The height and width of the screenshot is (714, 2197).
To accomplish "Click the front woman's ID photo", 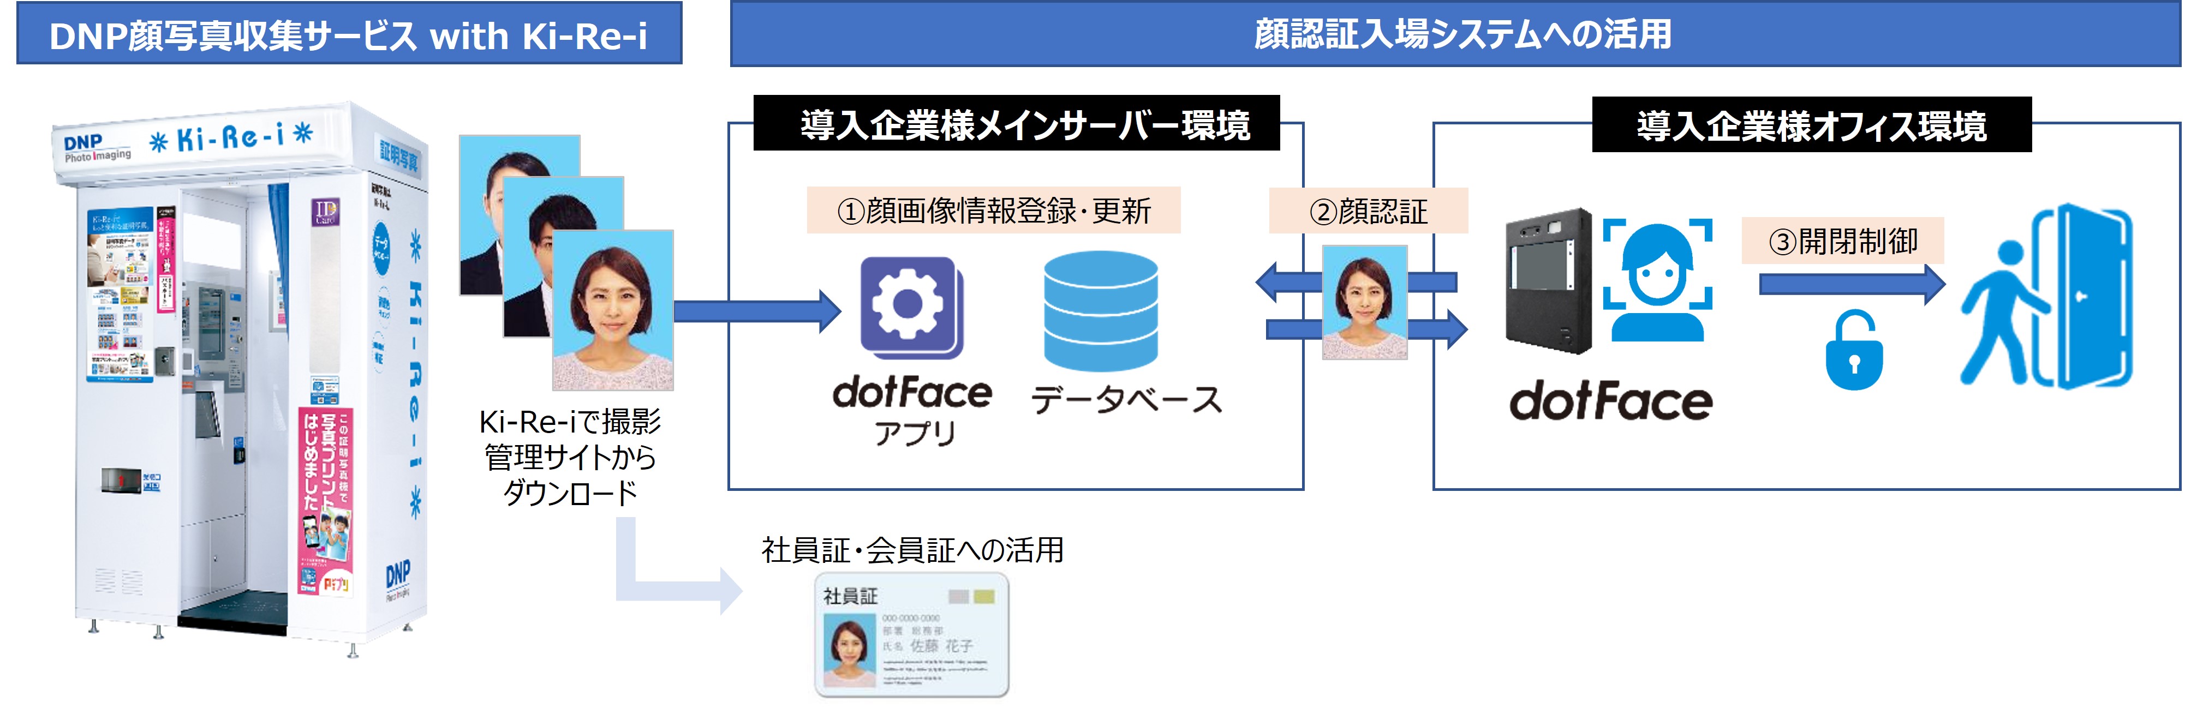I will 612,310.
